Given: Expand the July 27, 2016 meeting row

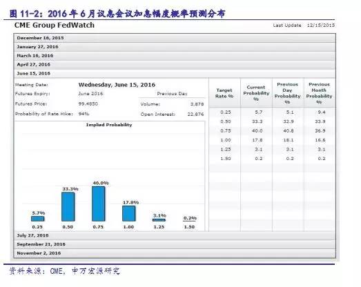Looking at the screenshot, I should point(175,235).
